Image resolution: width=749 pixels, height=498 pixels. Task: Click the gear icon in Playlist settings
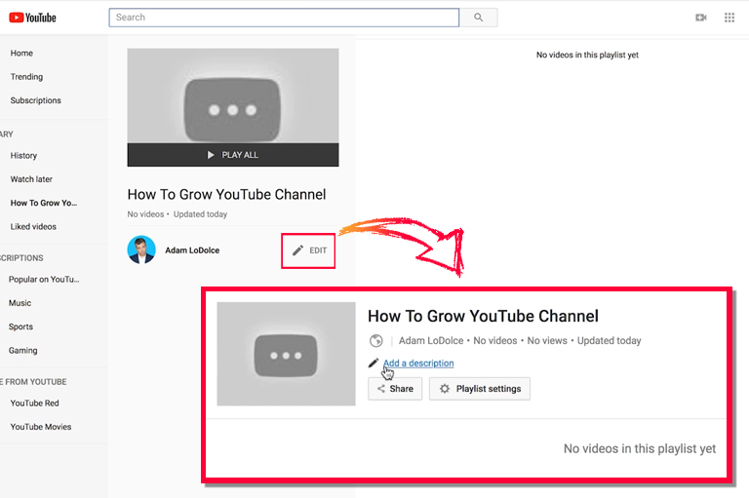click(445, 389)
